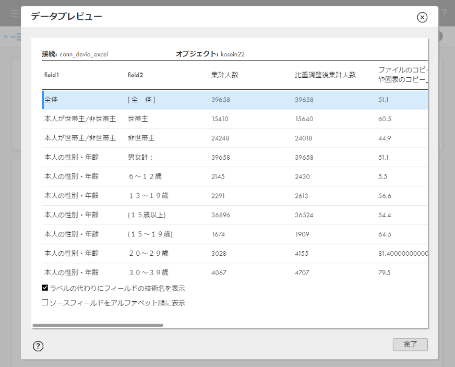
Task: Click the horizontal scrollbar below the preview
Action: [98, 325]
